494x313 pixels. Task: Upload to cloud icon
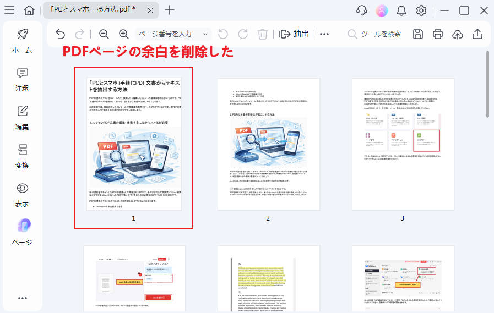(x=458, y=34)
